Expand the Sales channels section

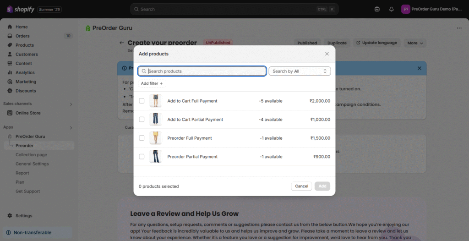[x=71, y=104]
